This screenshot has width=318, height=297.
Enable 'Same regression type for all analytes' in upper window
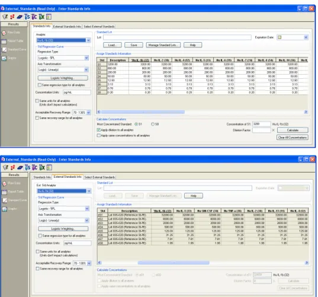(x=40, y=85)
